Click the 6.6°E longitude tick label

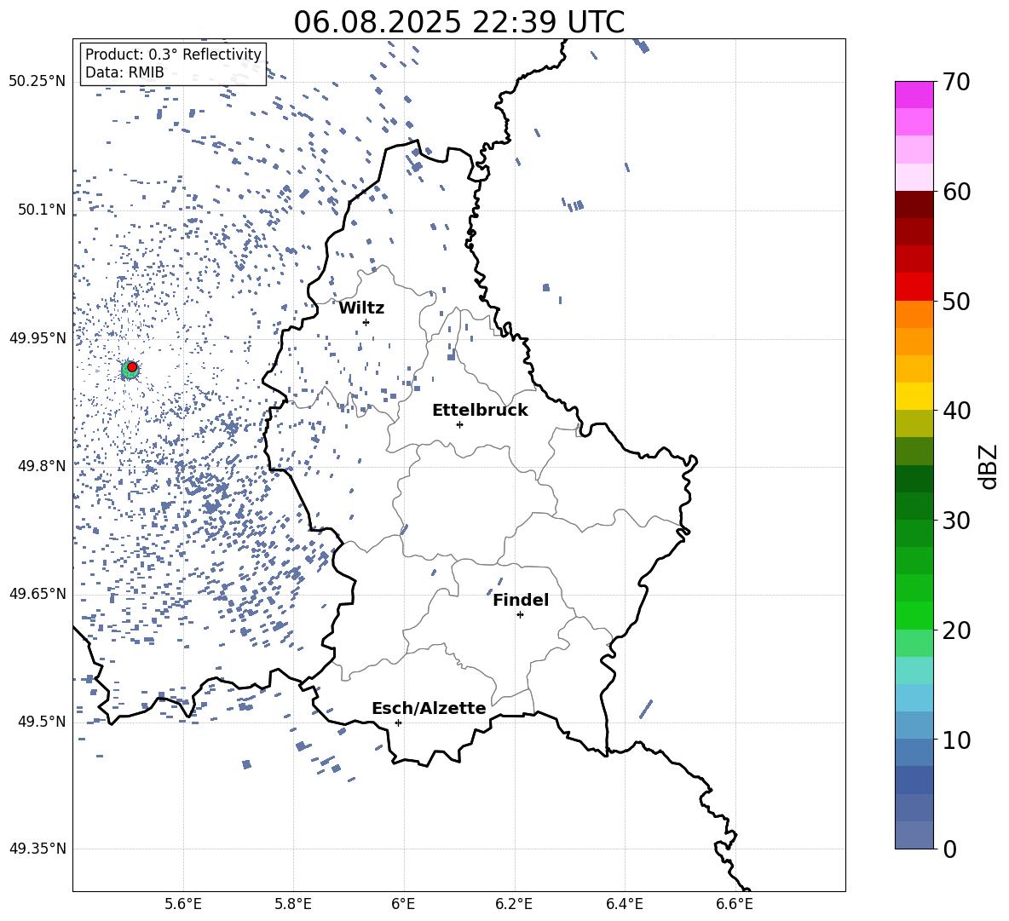[x=735, y=904]
